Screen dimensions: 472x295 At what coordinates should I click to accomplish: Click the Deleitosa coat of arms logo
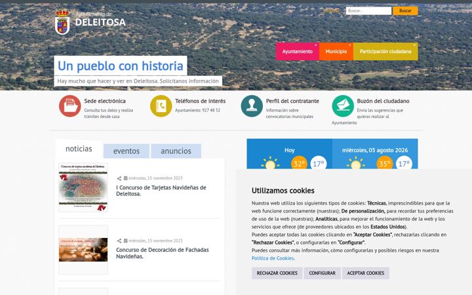[x=62, y=22]
